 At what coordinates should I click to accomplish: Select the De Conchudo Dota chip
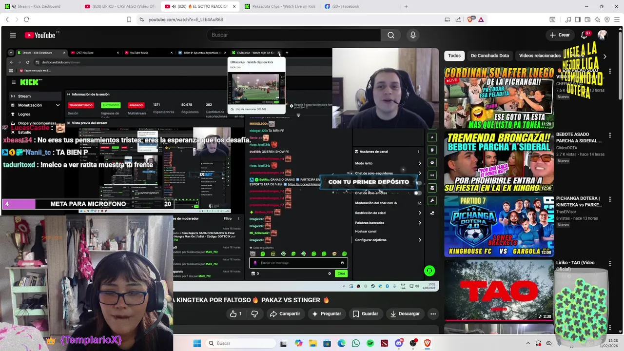(489, 56)
